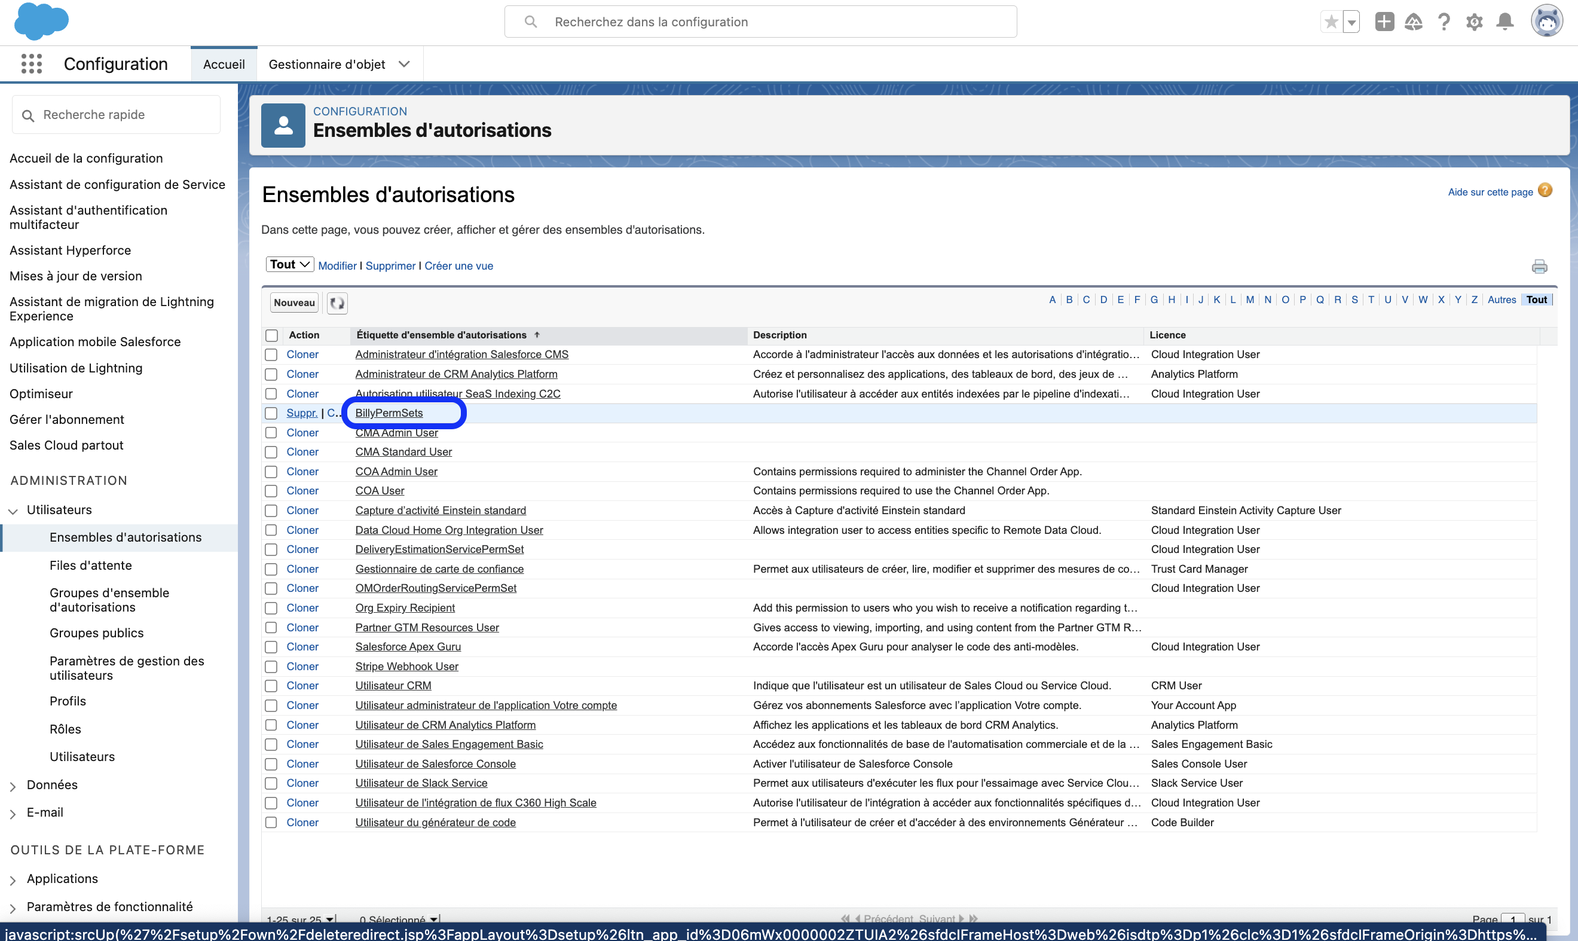Open the Trailhead guidance icon
This screenshot has width=1578, height=941.
(x=1414, y=22)
